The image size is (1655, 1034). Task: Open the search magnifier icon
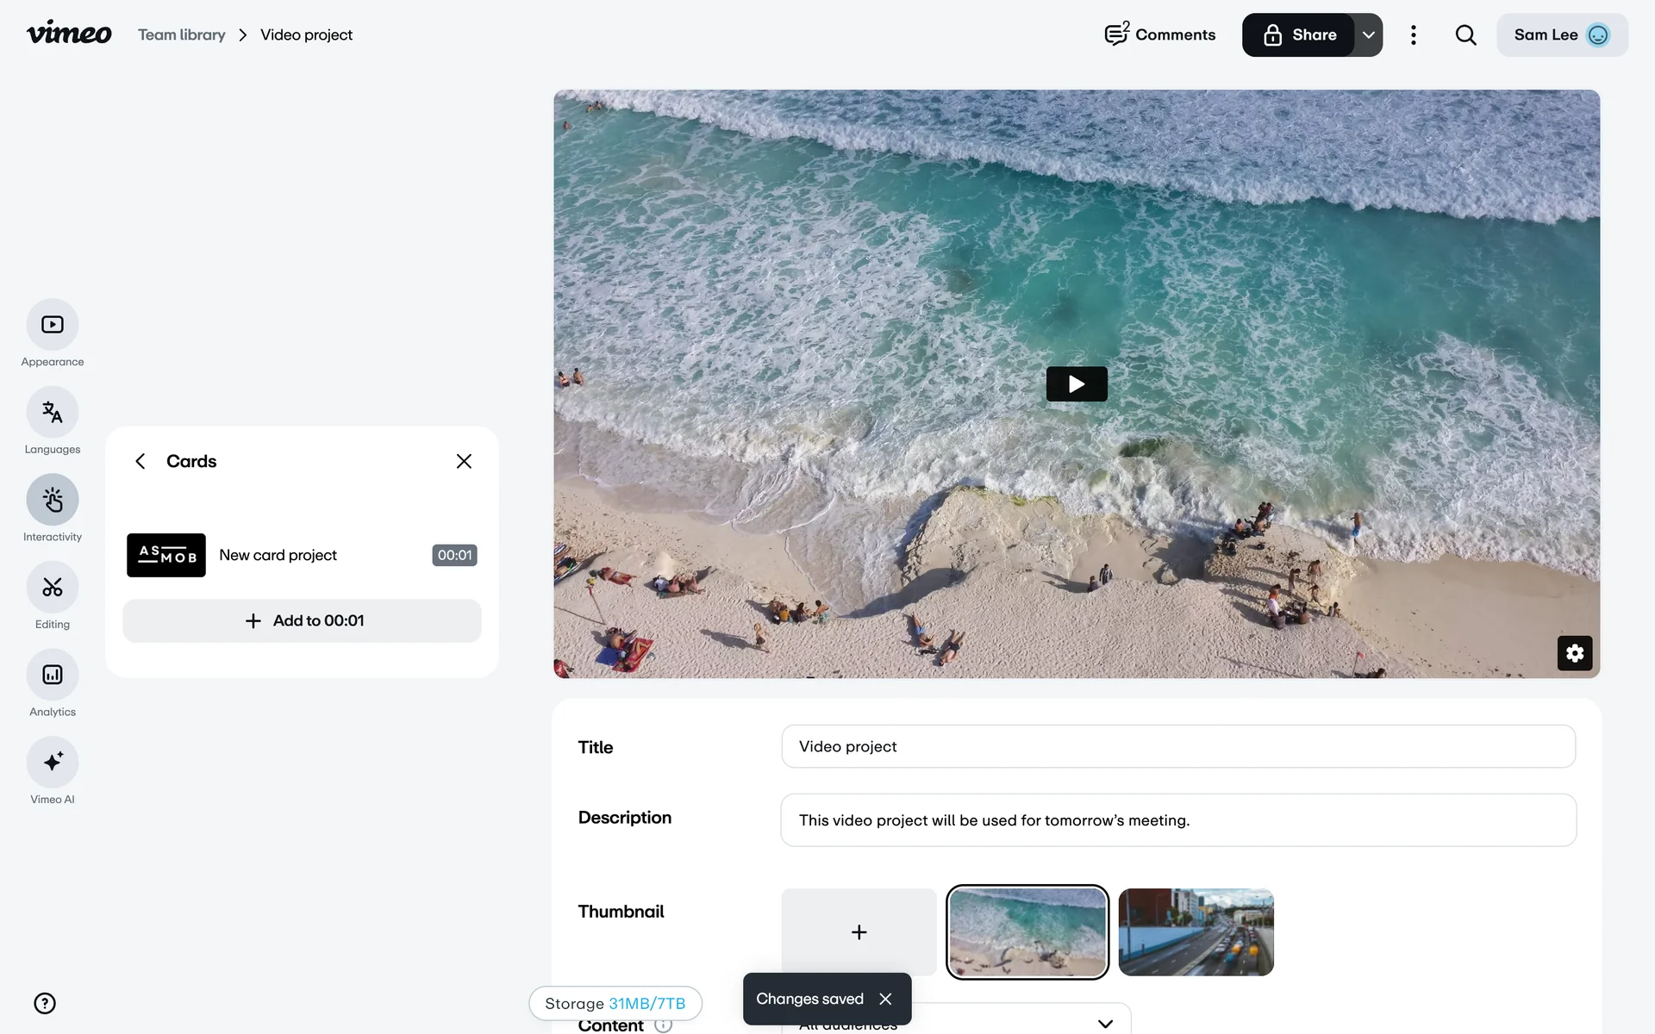(x=1465, y=35)
